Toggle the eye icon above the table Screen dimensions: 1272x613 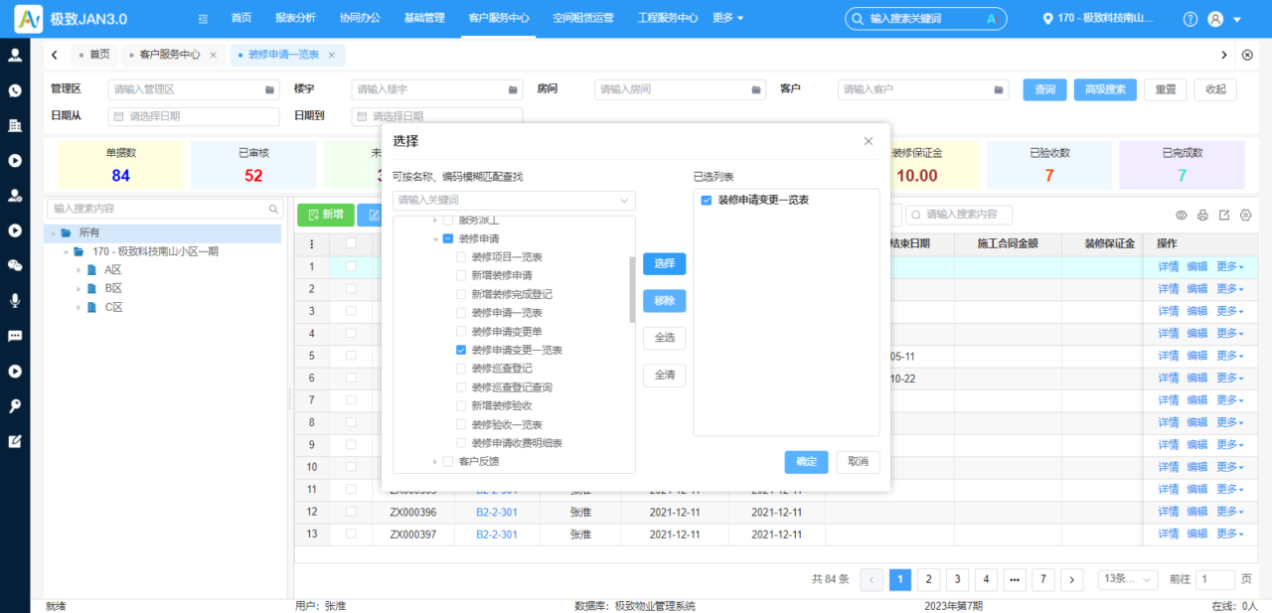pyautogui.click(x=1182, y=215)
